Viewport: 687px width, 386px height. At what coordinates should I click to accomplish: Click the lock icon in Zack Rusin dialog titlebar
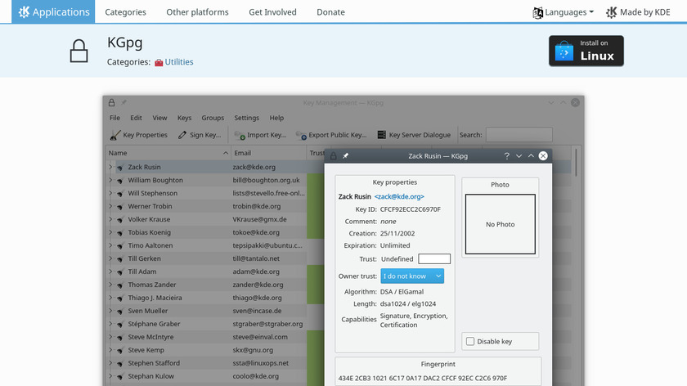click(334, 156)
